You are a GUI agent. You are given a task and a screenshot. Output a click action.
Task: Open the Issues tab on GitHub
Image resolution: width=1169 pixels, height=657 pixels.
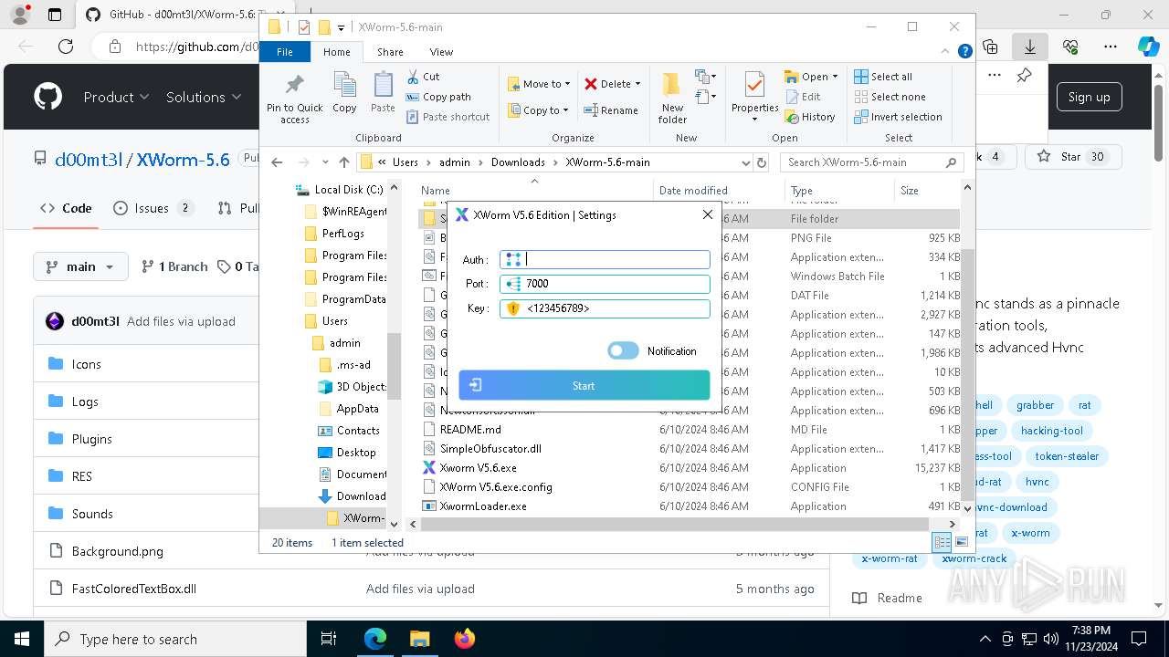153,208
